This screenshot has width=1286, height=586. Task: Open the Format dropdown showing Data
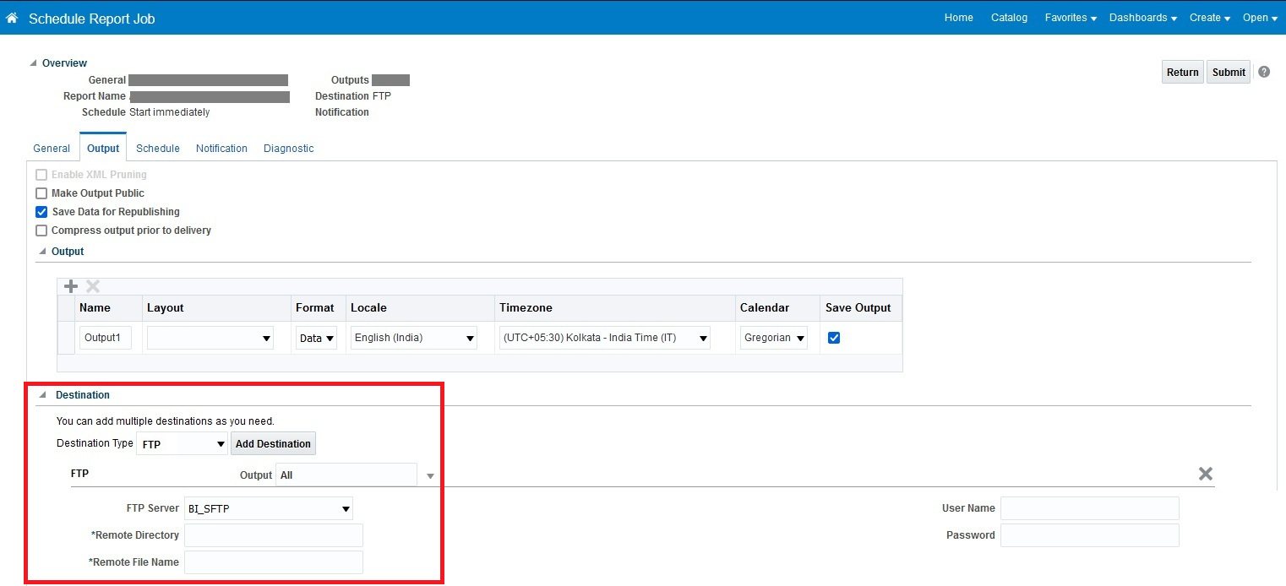pos(316,338)
